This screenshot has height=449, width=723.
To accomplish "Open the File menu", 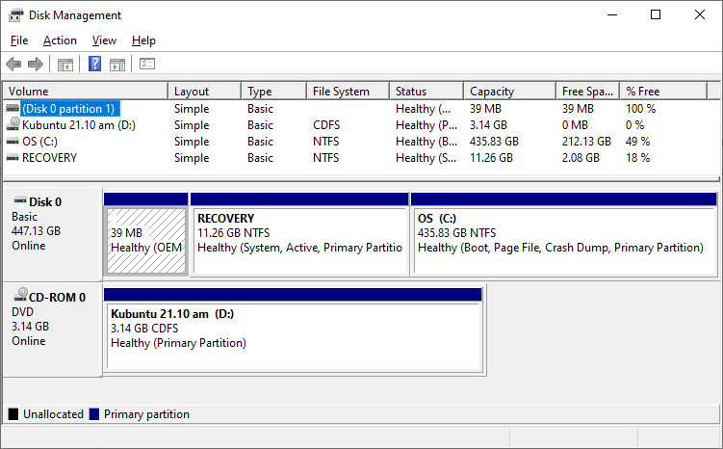I will tap(19, 40).
